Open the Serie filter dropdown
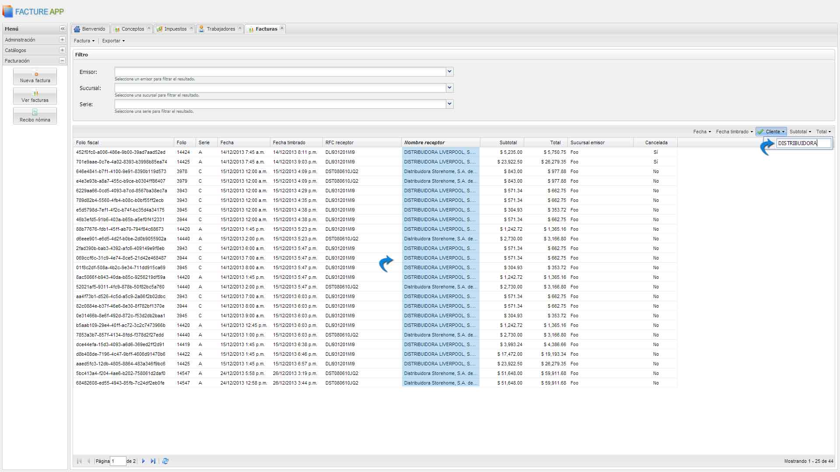840x472 pixels. (x=449, y=104)
